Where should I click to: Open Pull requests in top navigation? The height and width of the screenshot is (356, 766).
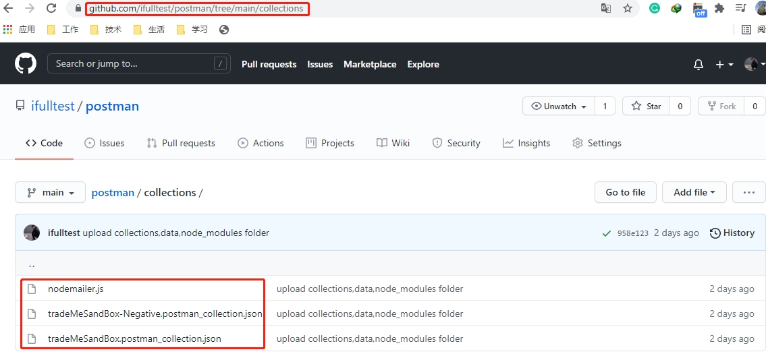pos(269,65)
